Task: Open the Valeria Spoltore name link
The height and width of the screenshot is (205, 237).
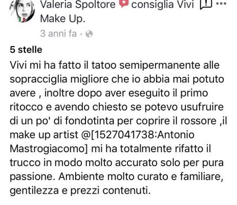Action: 78,4
